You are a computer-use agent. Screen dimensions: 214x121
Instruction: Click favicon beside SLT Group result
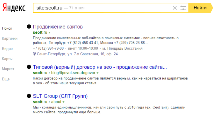click(29, 96)
